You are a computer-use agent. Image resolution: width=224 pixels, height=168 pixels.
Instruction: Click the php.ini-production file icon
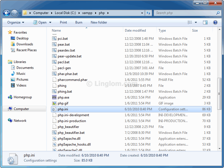(54, 121)
